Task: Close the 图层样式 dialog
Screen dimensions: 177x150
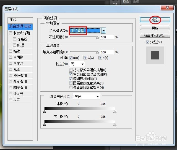Action: [x=167, y=8]
